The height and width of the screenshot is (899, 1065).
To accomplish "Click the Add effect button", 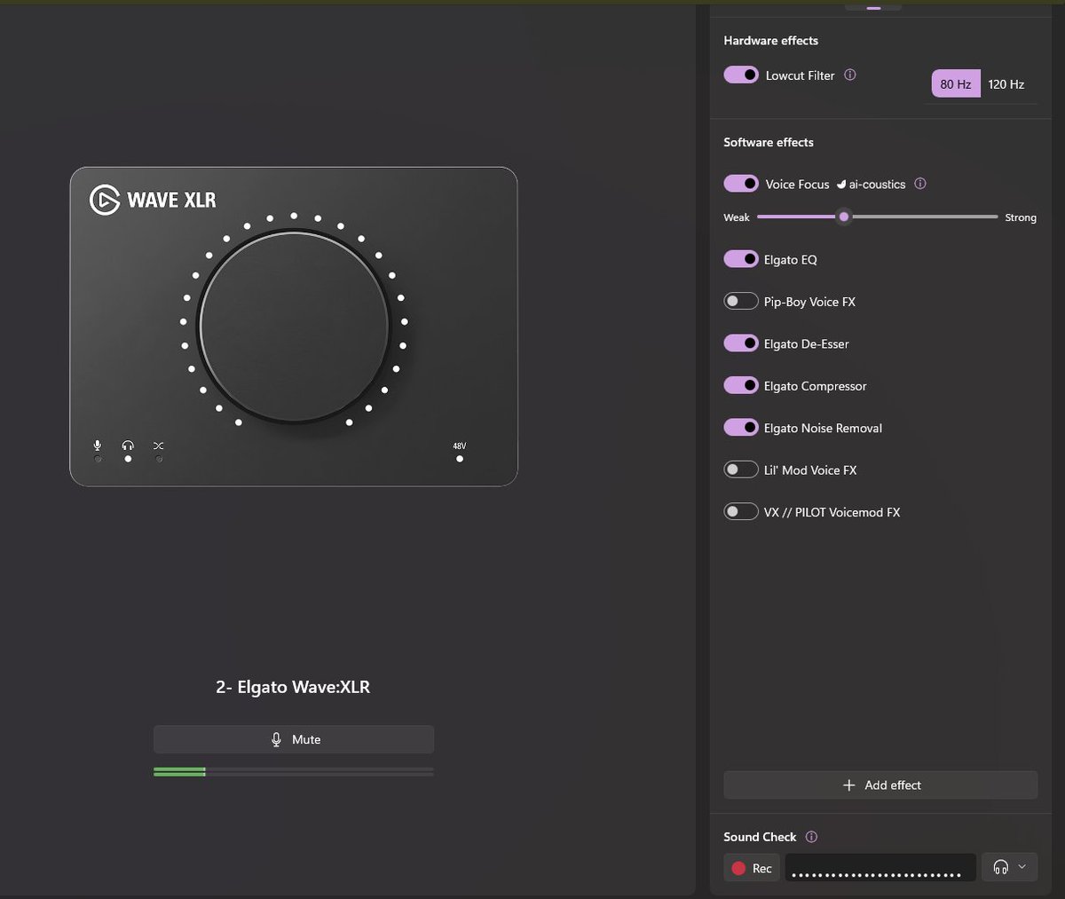I will point(880,785).
